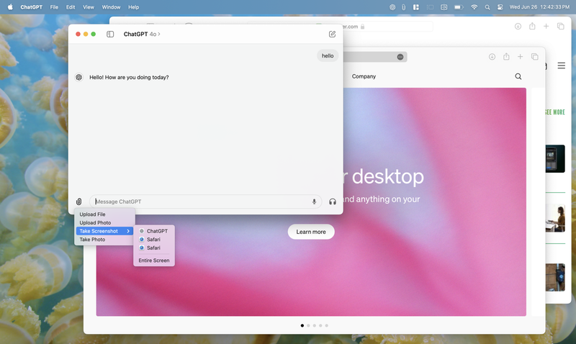This screenshot has width=576, height=344.
Task: Add new tab in rear Safari window
Action: click(x=546, y=27)
